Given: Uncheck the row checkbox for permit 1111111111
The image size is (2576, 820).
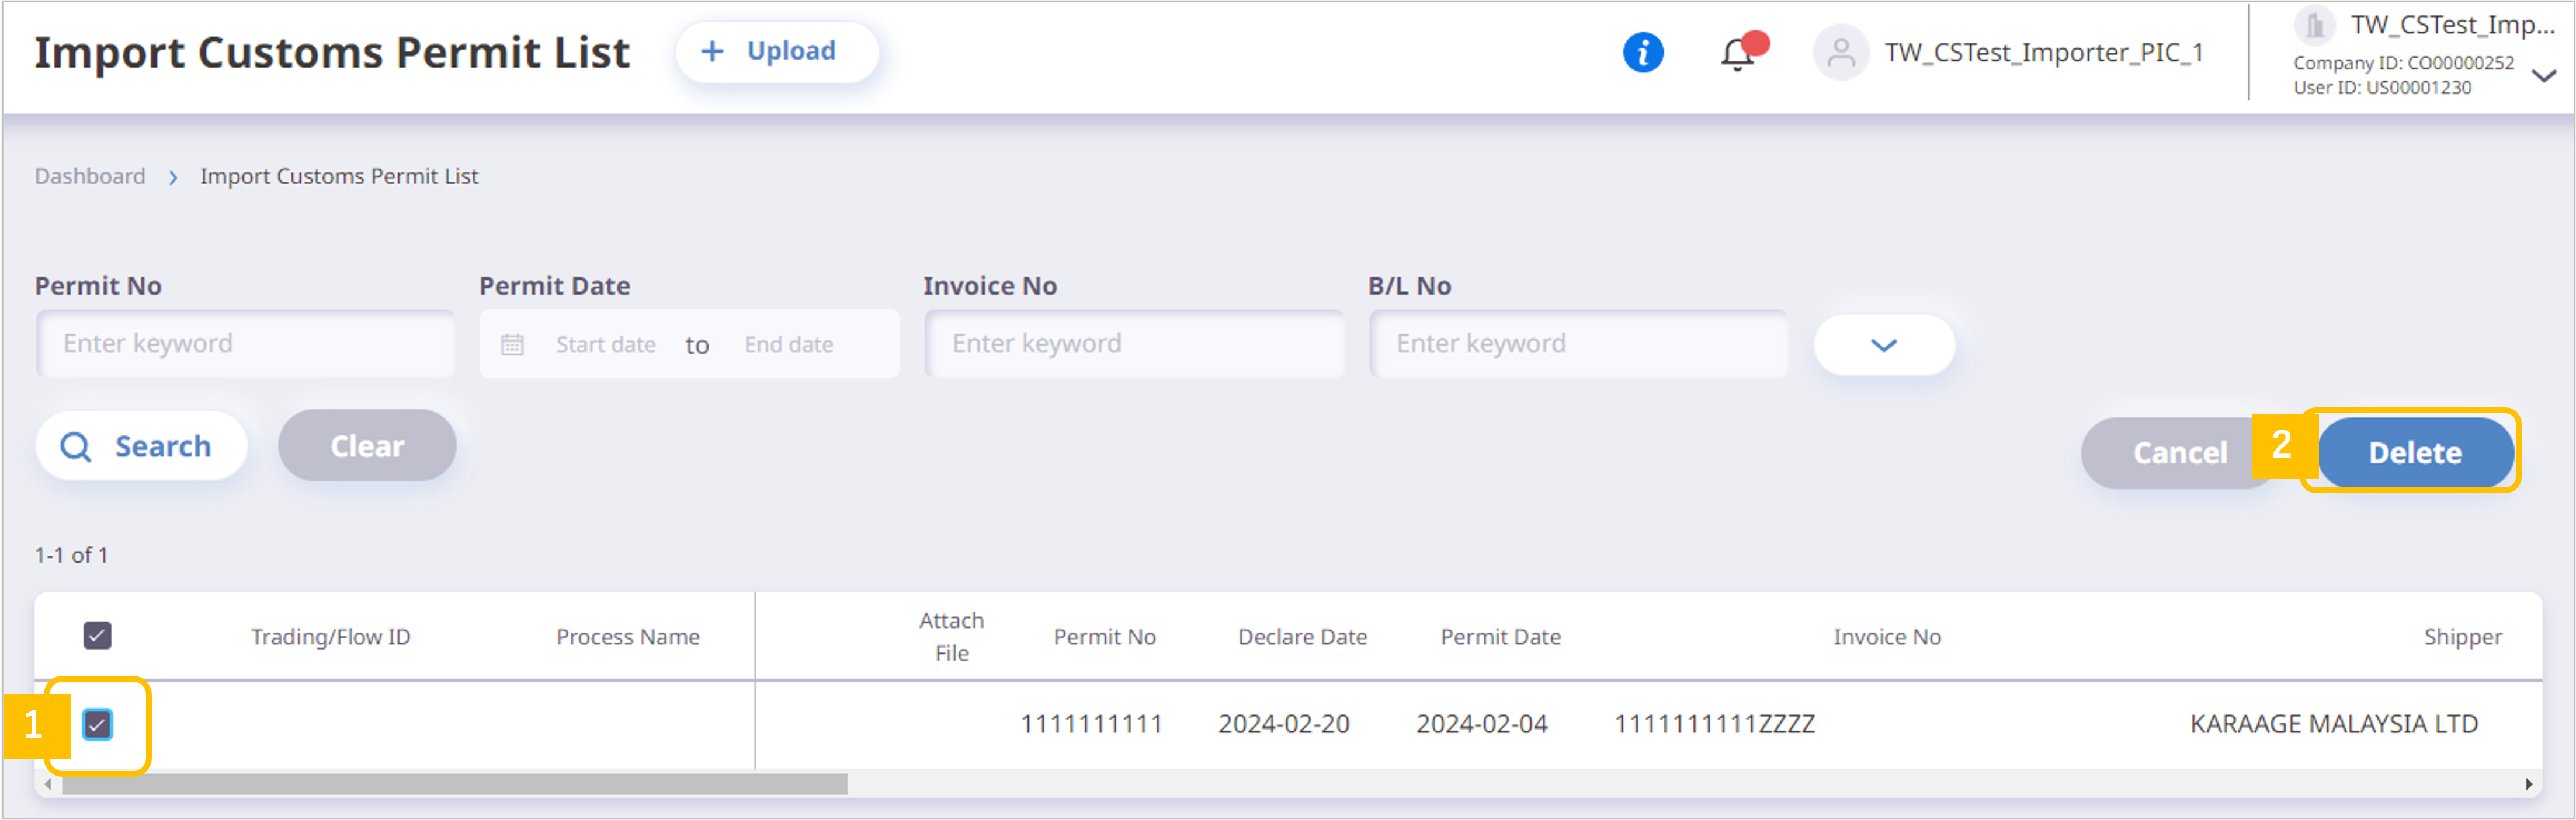Looking at the screenshot, I should coord(97,724).
